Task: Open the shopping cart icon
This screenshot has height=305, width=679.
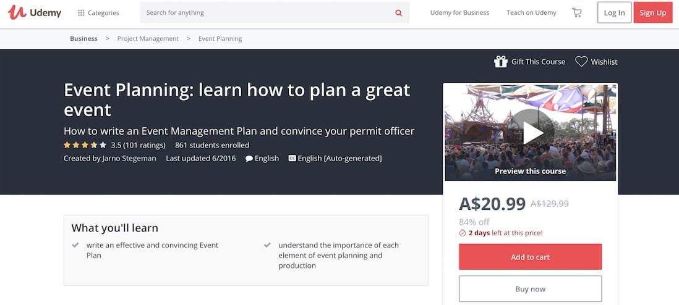Action: pos(577,12)
